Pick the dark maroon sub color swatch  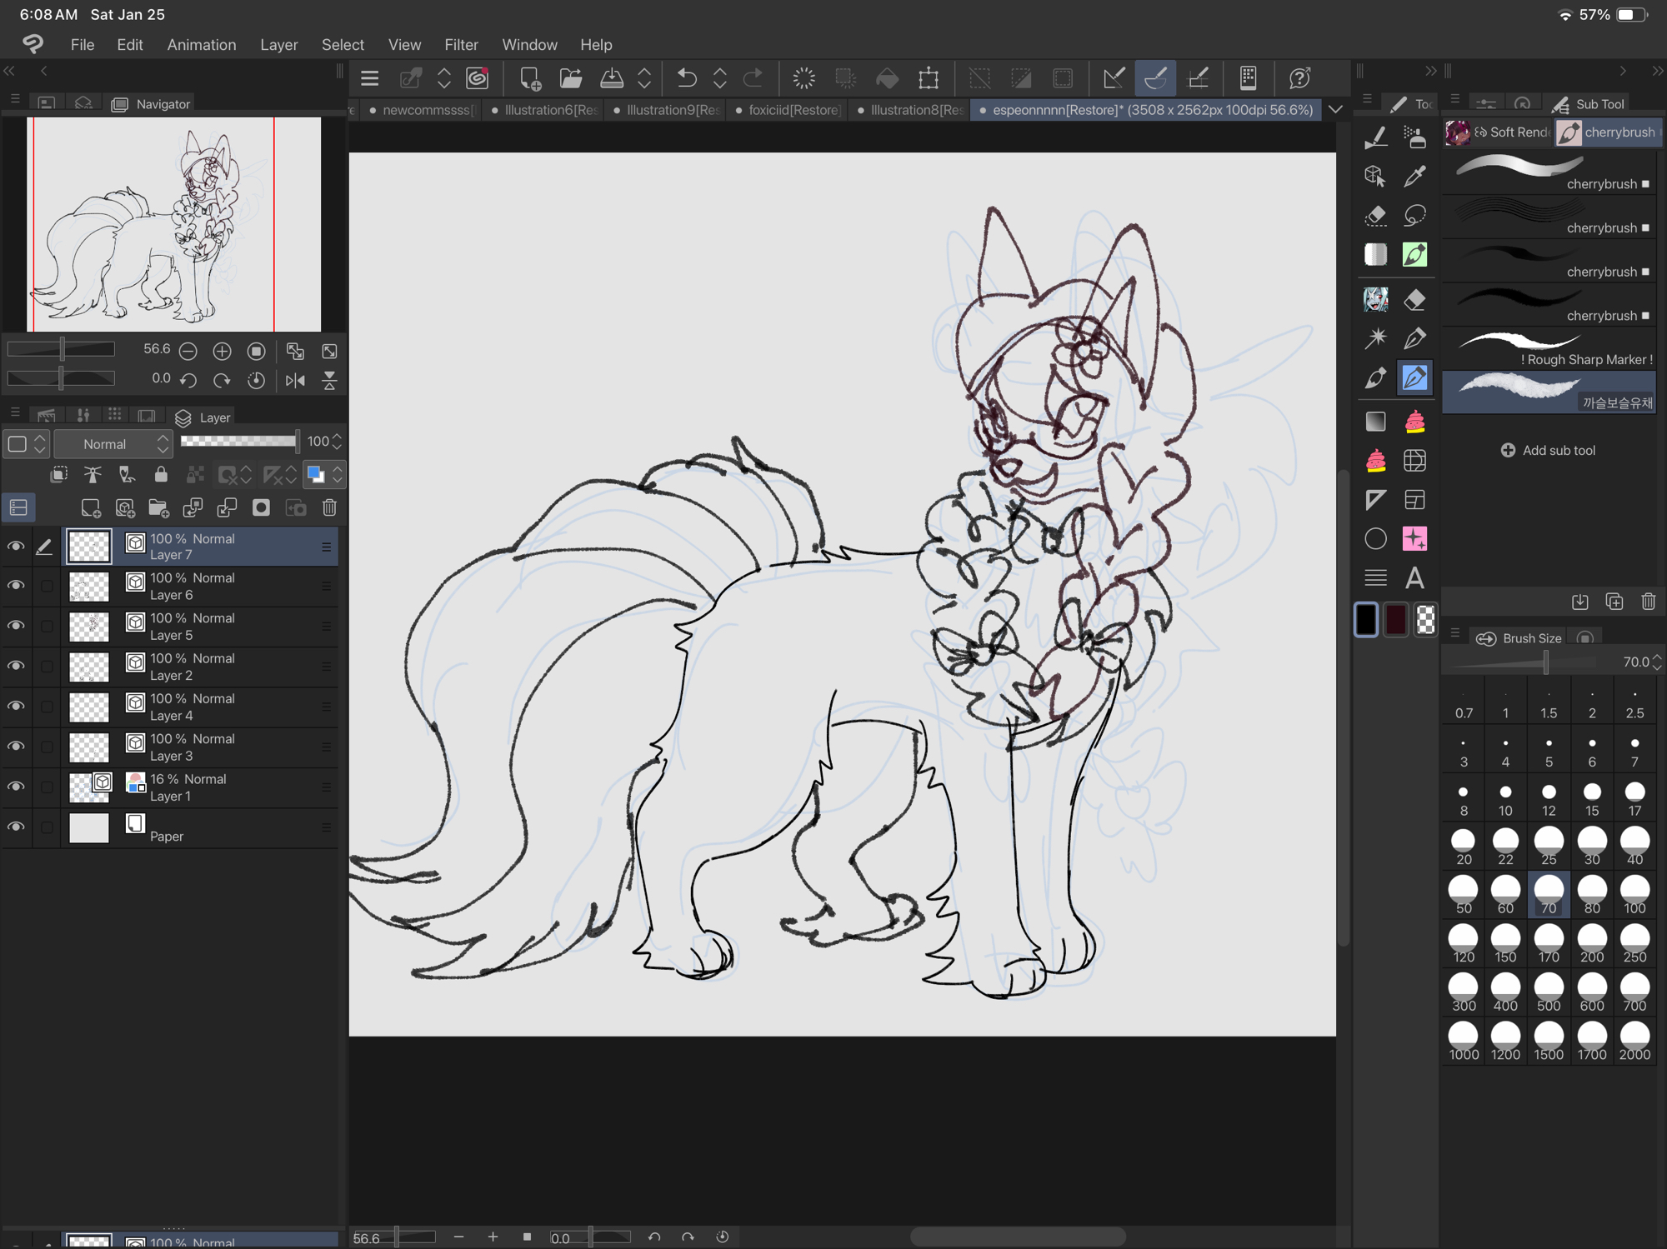[1396, 620]
